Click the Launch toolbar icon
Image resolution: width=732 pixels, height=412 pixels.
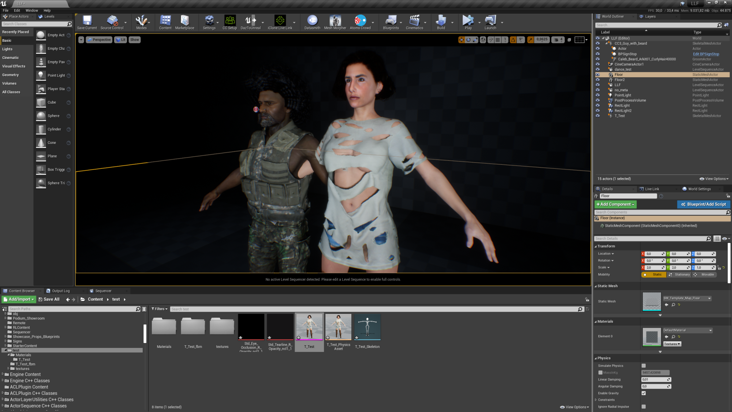tap(490, 22)
